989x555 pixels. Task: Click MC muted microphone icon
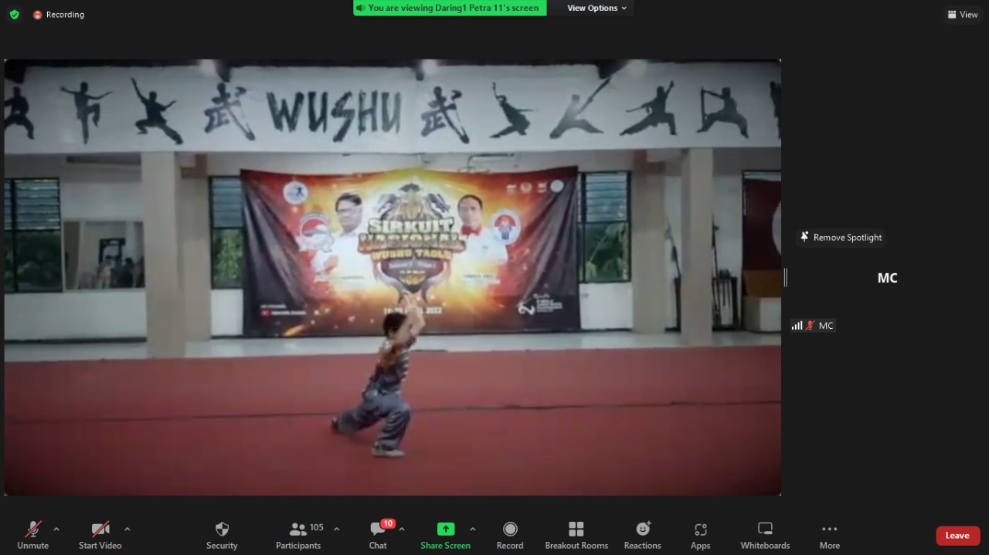pos(811,326)
